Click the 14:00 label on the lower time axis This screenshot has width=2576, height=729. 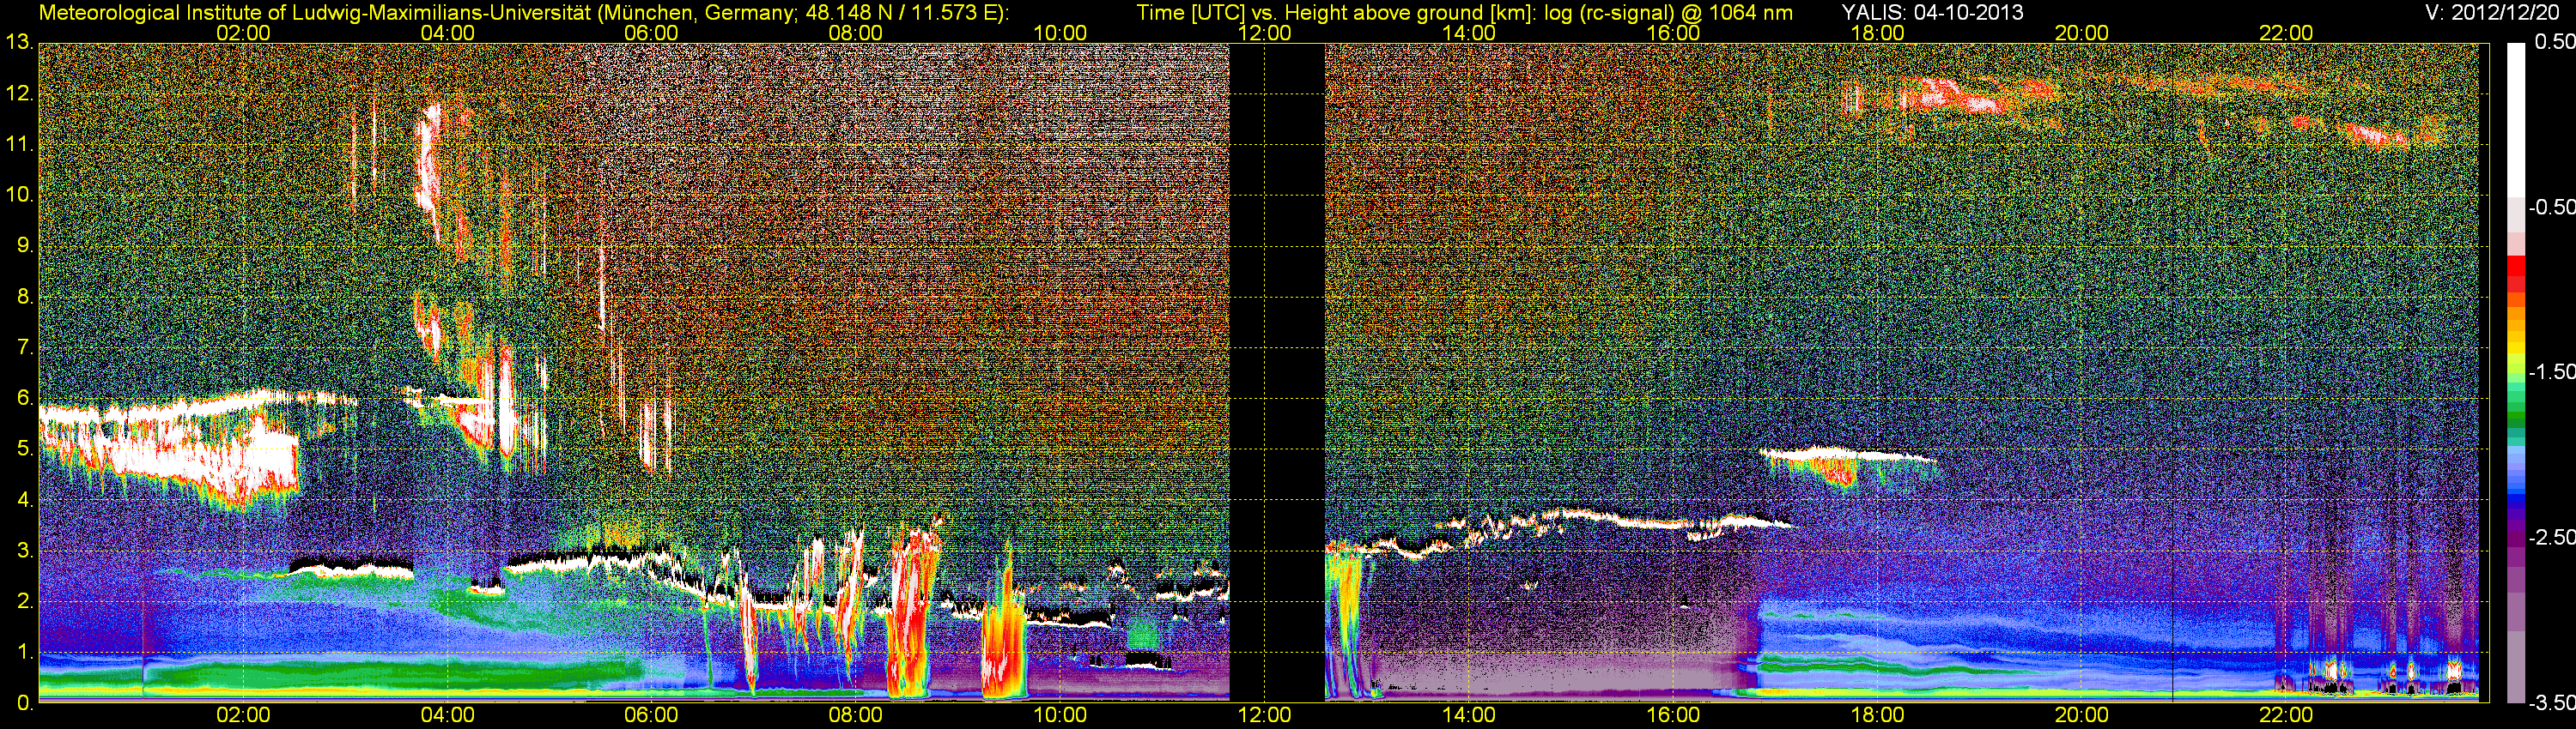click(x=1469, y=715)
